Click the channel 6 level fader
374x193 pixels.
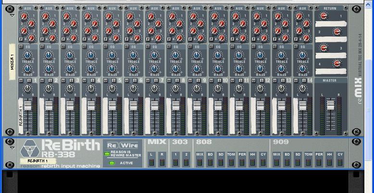tap(134, 106)
